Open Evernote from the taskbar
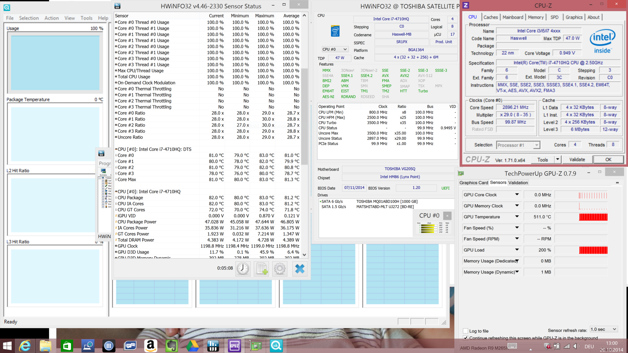Screen dimensions: 628x353 172,345
